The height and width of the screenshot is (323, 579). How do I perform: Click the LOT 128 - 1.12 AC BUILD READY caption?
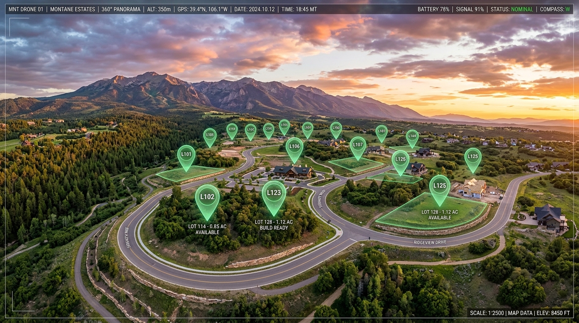coord(274,225)
